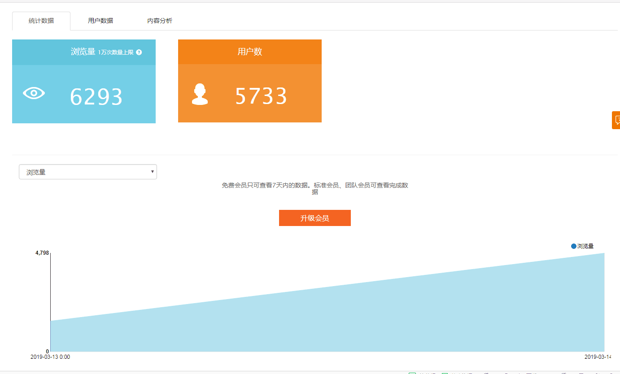Click the 4,798 y-axis label

[42, 253]
